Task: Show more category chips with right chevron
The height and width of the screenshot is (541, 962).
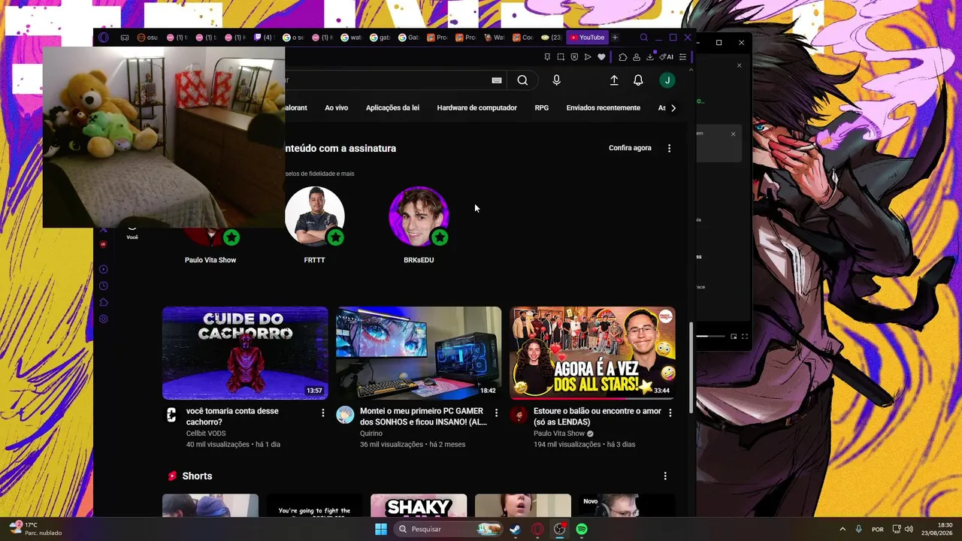Action: coord(673,108)
